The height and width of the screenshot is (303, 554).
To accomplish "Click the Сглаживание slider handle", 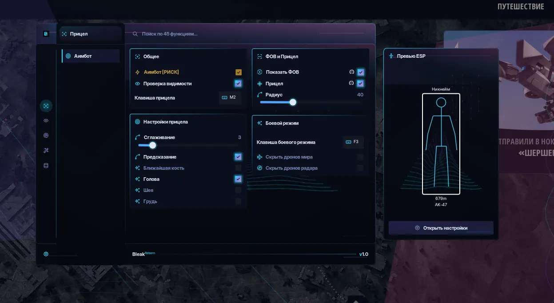I will point(153,145).
